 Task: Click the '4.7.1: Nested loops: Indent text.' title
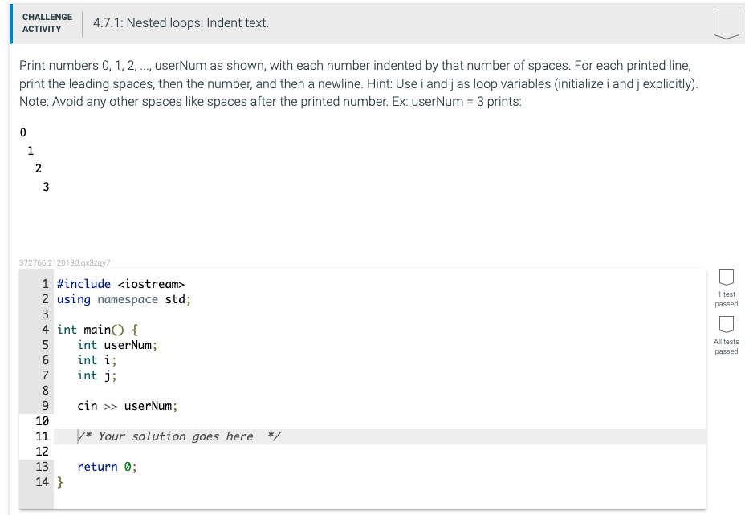pyautogui.click(x=181, y=23)
